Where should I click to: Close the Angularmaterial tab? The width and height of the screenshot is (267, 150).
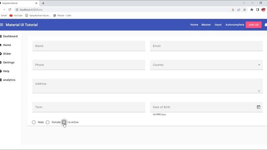[36, 3]
